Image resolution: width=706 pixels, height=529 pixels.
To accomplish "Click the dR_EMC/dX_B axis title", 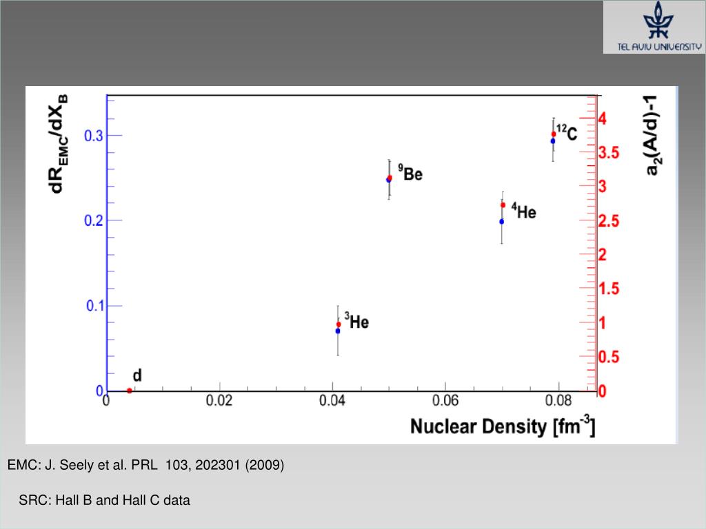I will [x=59, y=144].
